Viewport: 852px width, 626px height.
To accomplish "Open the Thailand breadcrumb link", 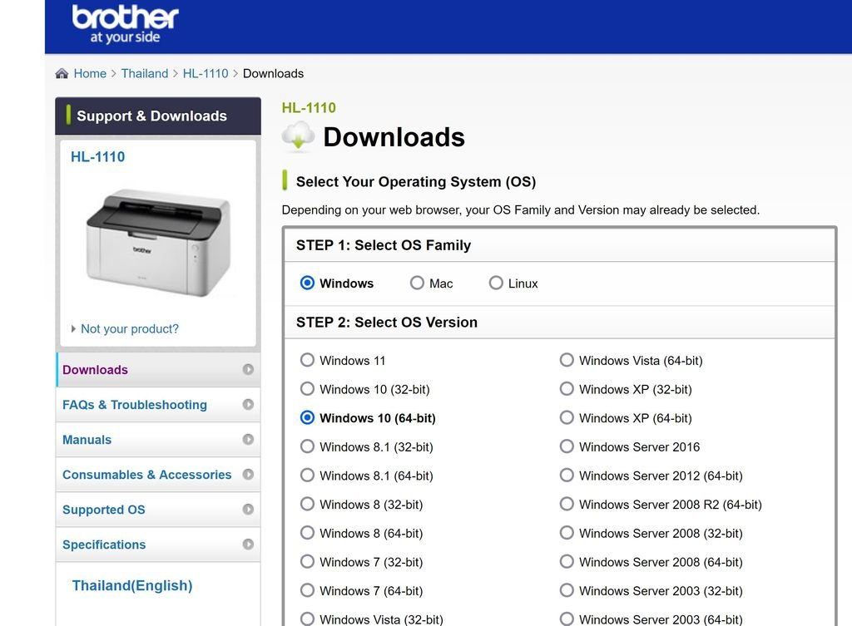I will [145, 73].
